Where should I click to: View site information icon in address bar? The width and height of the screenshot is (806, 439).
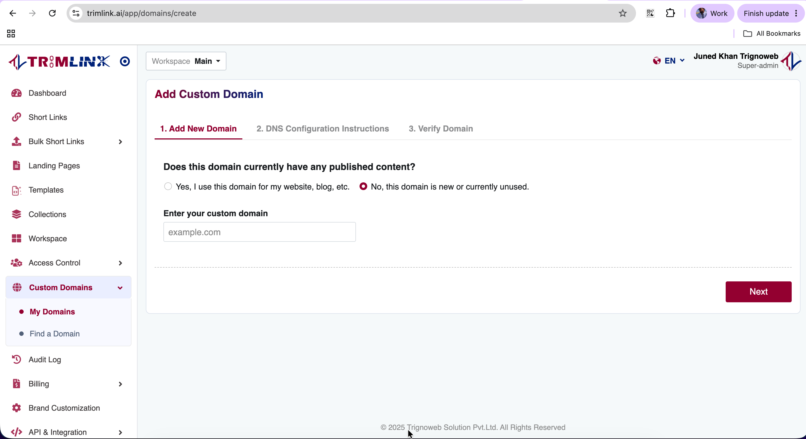pos(76,13)
